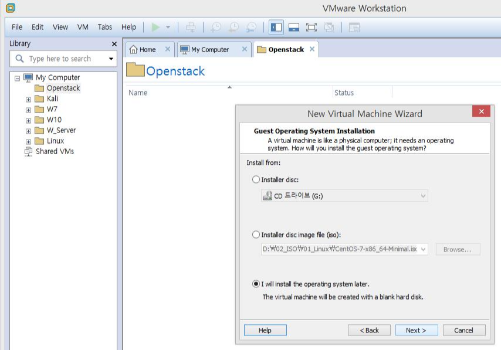Viewport: 501px width, 350px height.
Task: Open the ISO path dropdown arrow
Action: [424, 249]
